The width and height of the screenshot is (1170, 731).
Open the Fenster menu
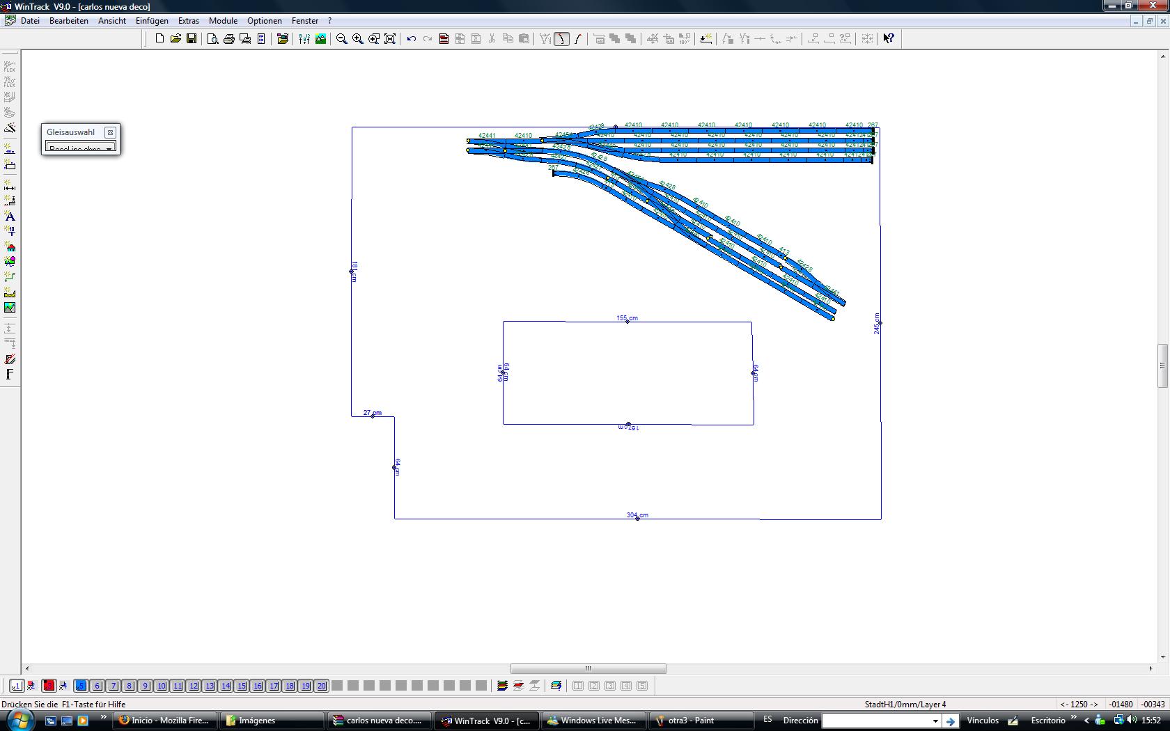[305, 21]
